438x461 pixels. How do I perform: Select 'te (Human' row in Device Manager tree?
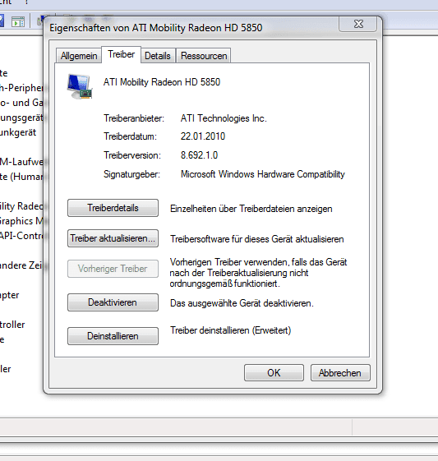point(21,177)
